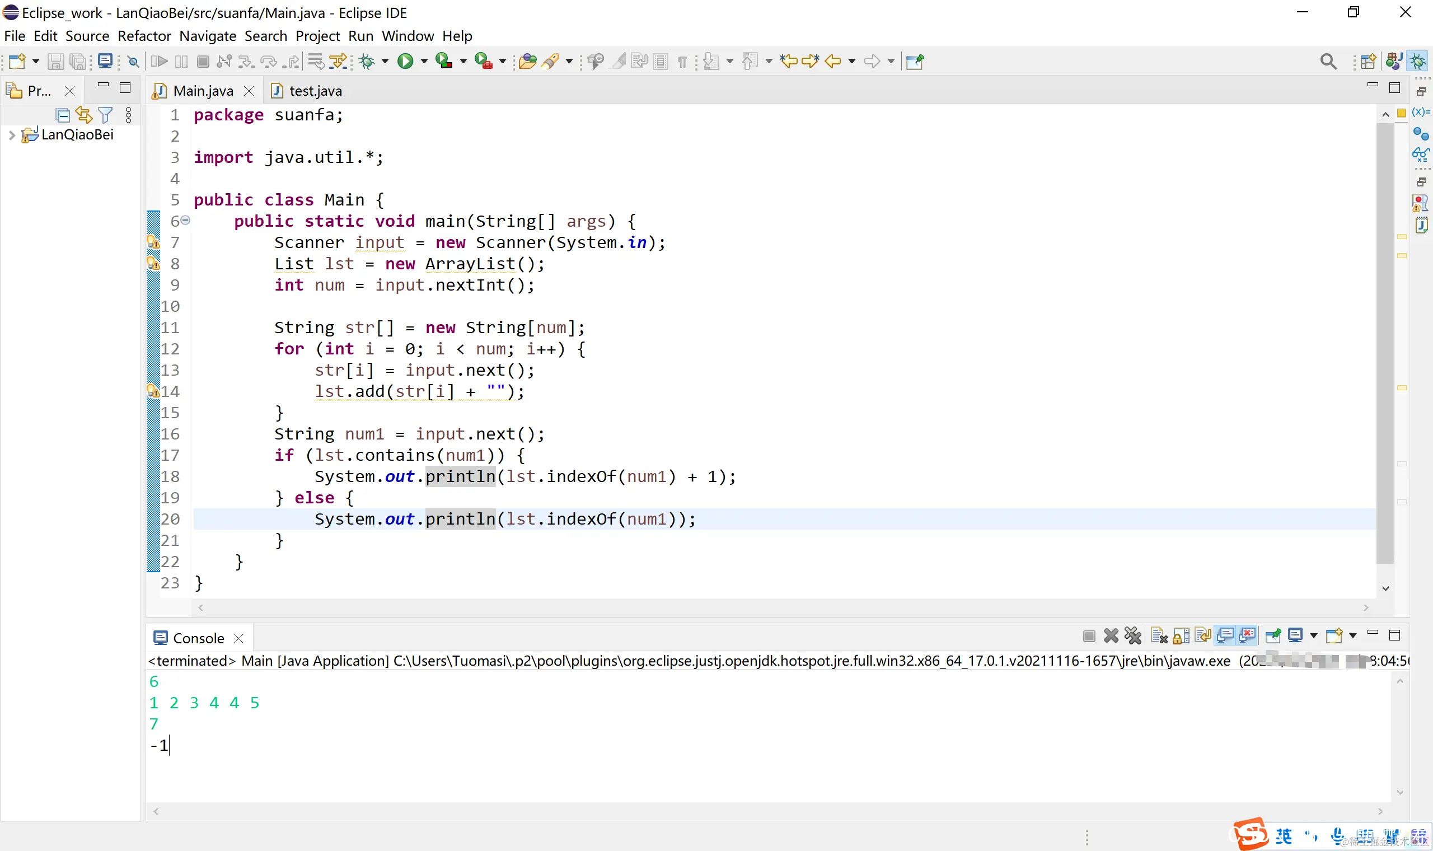Click the Remove All Terminated Launches icon
This screenshot has width=1433, height=851.
[x=1132, y=635]
